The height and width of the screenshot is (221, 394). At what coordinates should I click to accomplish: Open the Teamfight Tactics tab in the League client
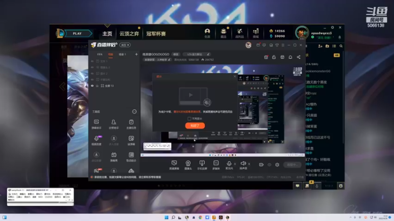tap(129, 33)
